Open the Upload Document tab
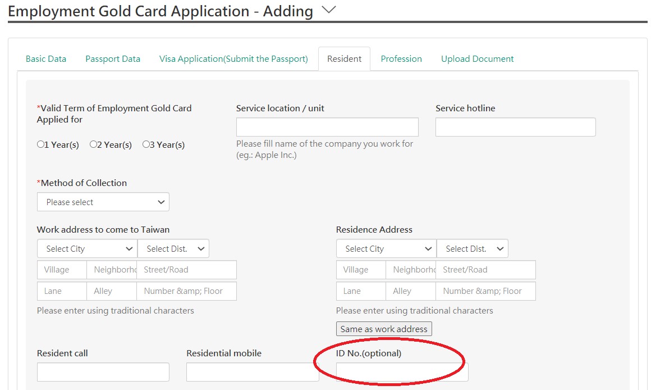651x390 pixels. click(478, 59)
